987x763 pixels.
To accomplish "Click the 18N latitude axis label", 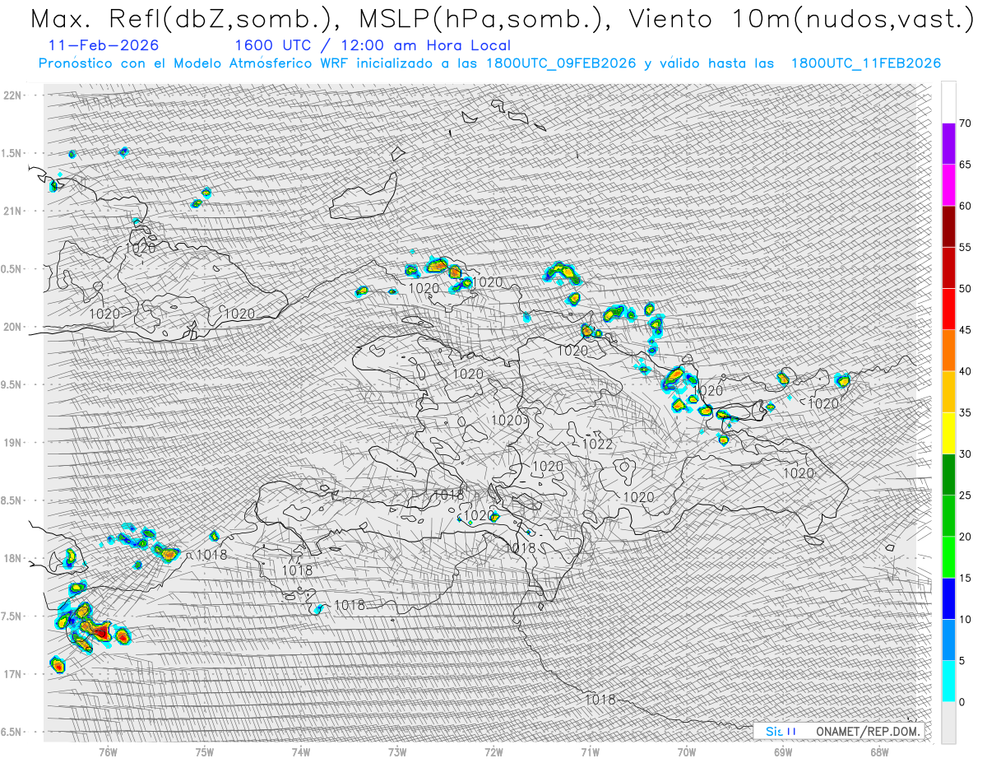I will click(12, 559).
